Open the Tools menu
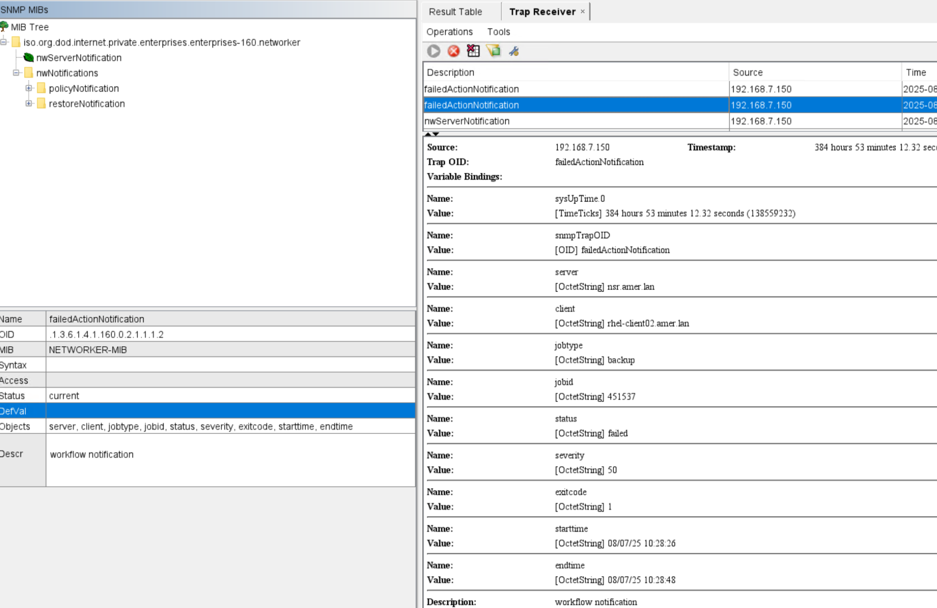The image size is (937, 608). [499, 32]
